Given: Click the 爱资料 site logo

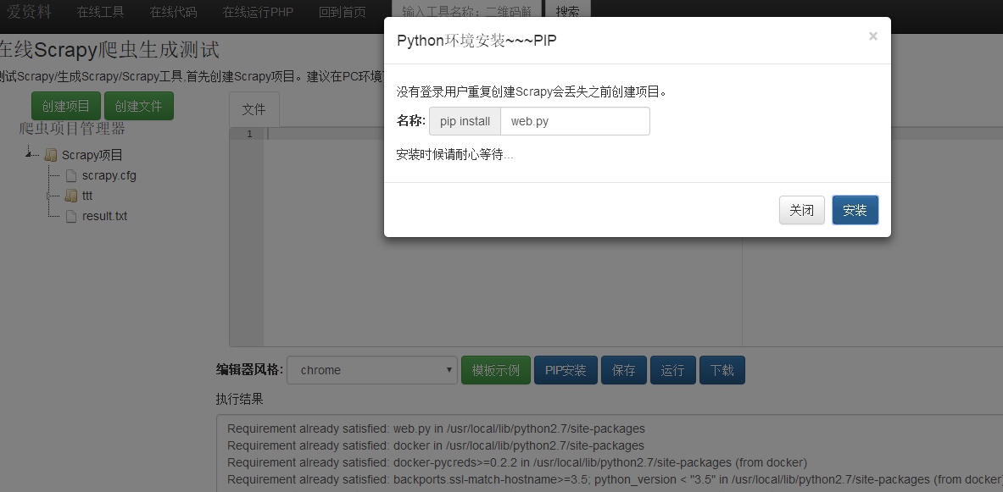Looking at the screenshot, I should [x=29, y=12].
